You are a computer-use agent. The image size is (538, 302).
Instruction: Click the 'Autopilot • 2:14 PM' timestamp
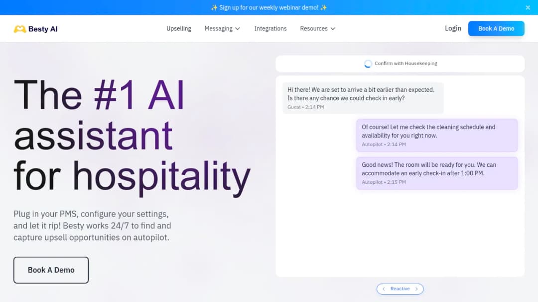coord(384,145)
